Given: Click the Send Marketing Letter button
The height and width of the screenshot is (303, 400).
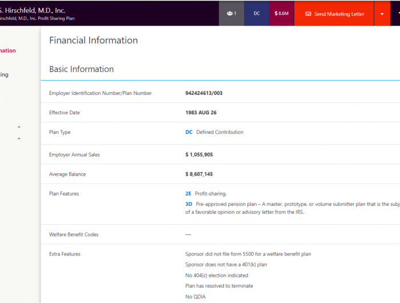Looking at the screenshot, I should pyautogui.click(x=334, y=14).
